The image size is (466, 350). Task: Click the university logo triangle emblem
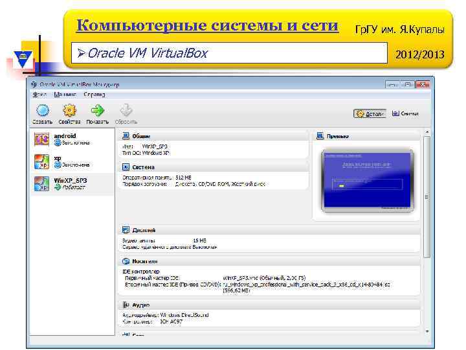click(23, 59)
